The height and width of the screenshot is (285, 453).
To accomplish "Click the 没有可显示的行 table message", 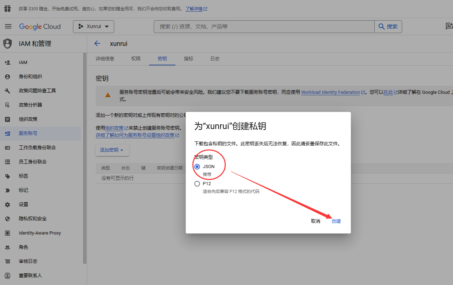I will tap(117, 178).
